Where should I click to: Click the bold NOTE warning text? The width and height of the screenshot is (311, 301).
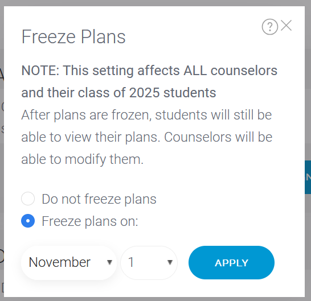(149, 81)
